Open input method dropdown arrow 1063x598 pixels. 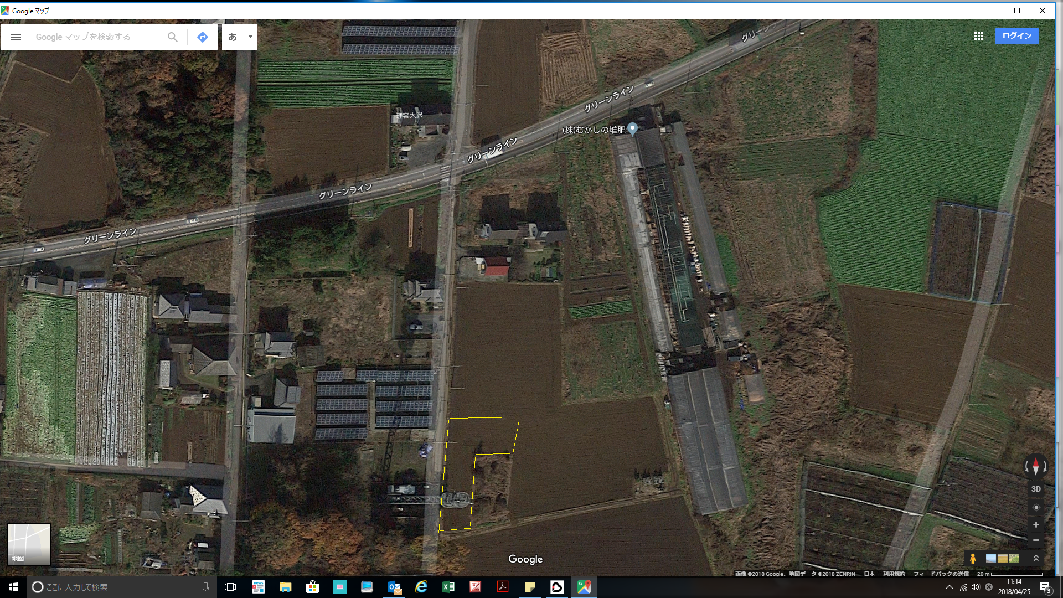(250, 37)
